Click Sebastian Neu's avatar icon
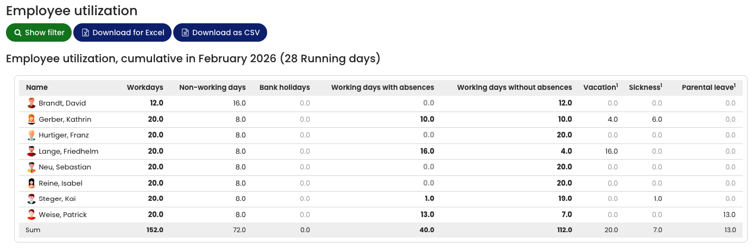Viewport: 752px width, 249px height. pyautogui.click(x=31, y=167)
